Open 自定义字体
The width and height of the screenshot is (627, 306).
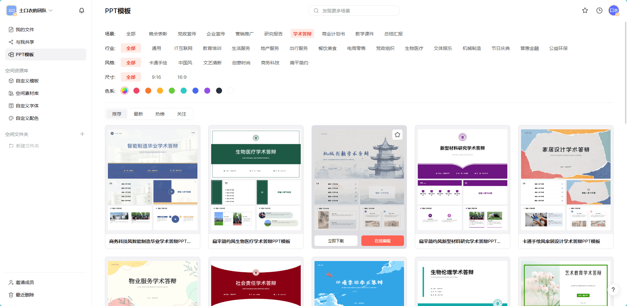46,106
